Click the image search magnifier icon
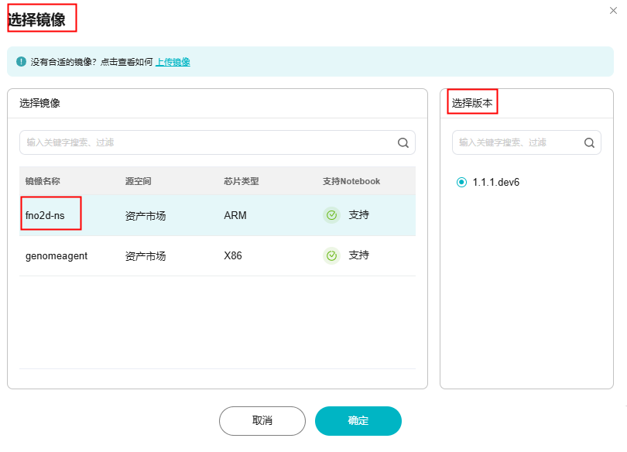This screenshot has width=627, height=452. (403, 142)
